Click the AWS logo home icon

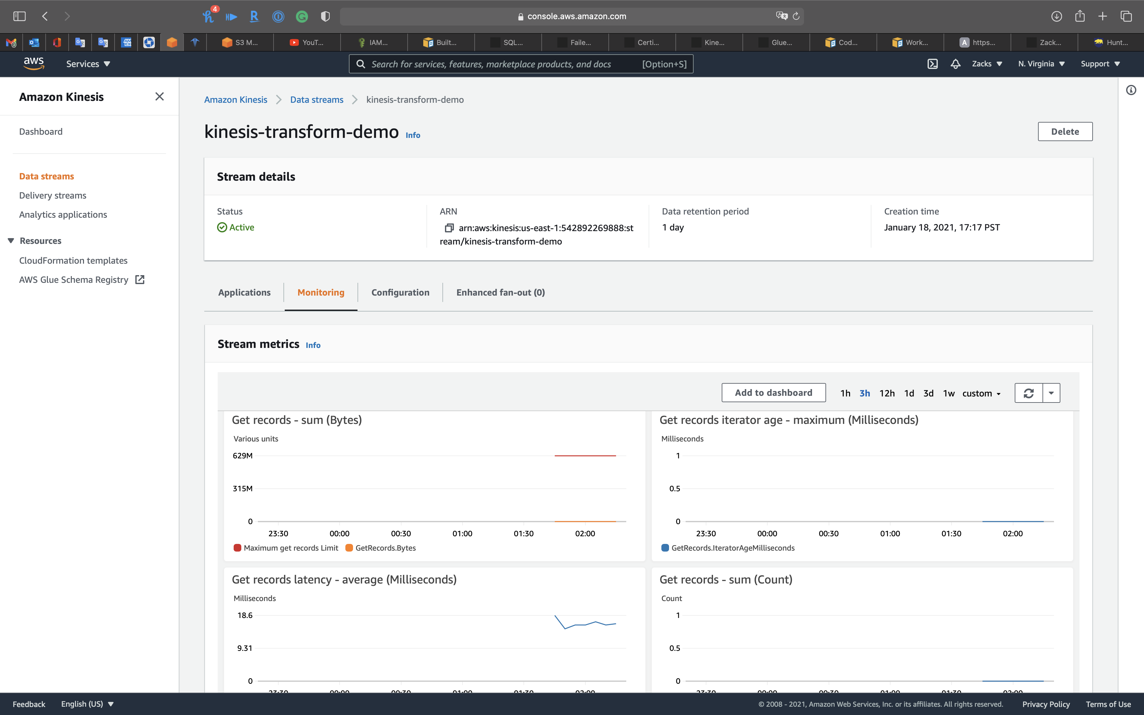pos(34,63)
